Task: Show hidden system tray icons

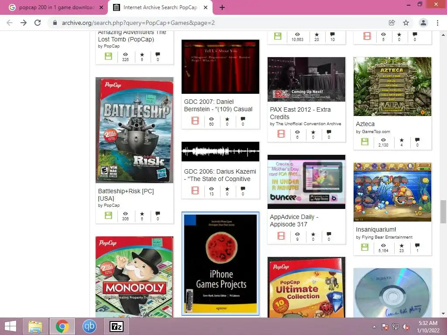Action: (x=374, y=327)
